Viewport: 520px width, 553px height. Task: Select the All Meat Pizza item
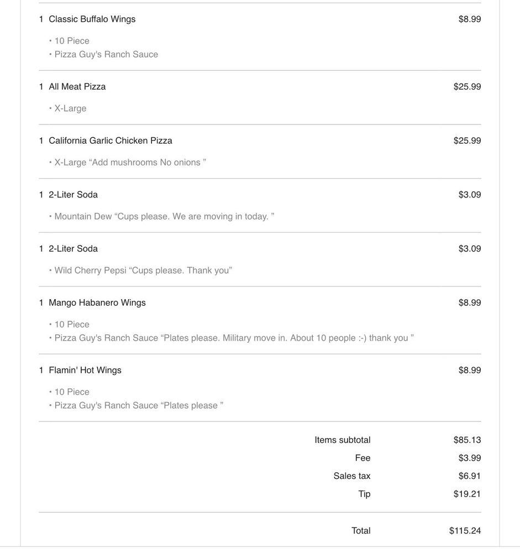77,87
